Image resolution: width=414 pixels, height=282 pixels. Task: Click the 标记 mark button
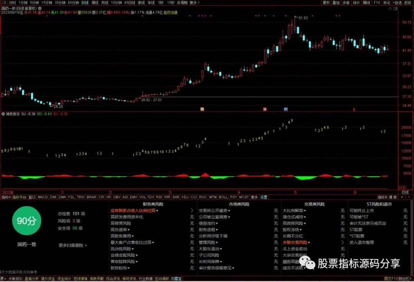point(387,3)
